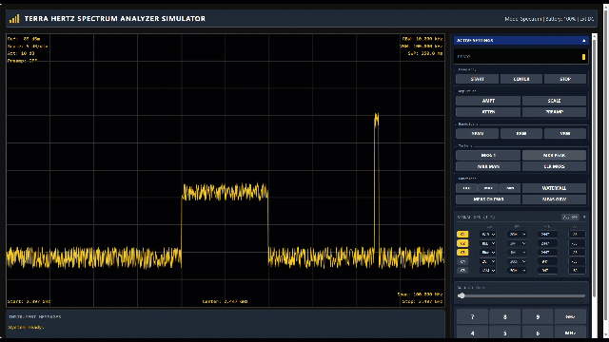Select the SPAN bandwidth button
Viewport: 609px width, 342px height.
pyautogui.click(x=478, y=134)
